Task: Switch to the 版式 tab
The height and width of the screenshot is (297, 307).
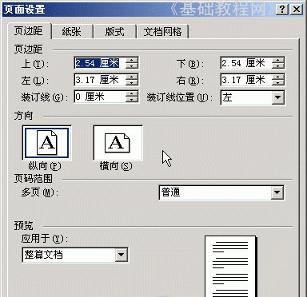Action: click(114, 32)
